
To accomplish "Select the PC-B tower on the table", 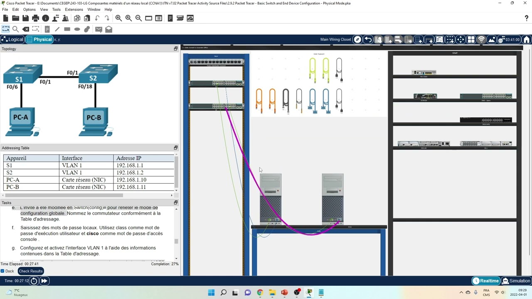I will [x=332, y=200].
